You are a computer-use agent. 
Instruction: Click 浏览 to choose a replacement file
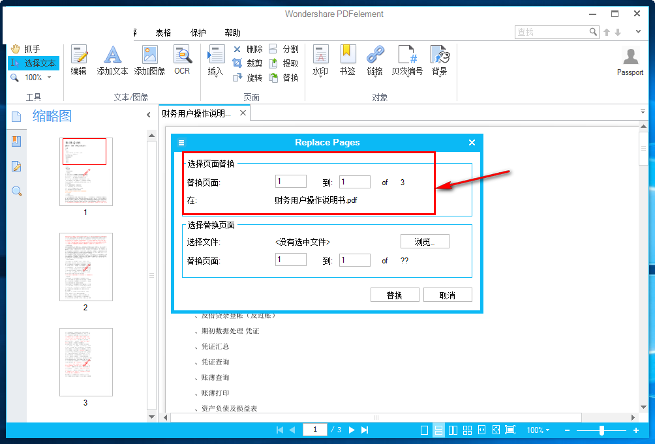click(425, 241)
